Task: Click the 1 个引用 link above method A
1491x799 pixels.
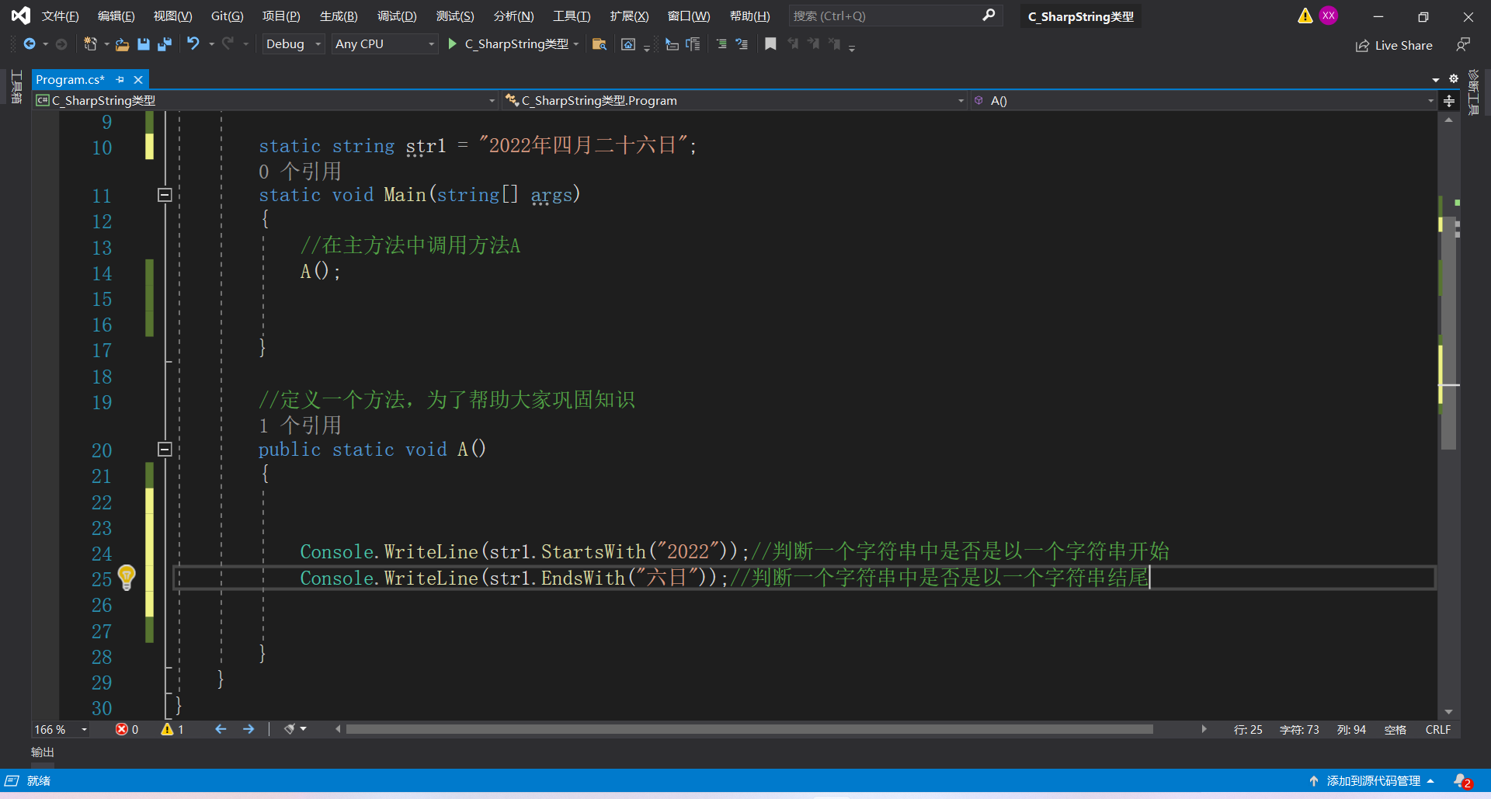Action: click(x=301, y=426)
